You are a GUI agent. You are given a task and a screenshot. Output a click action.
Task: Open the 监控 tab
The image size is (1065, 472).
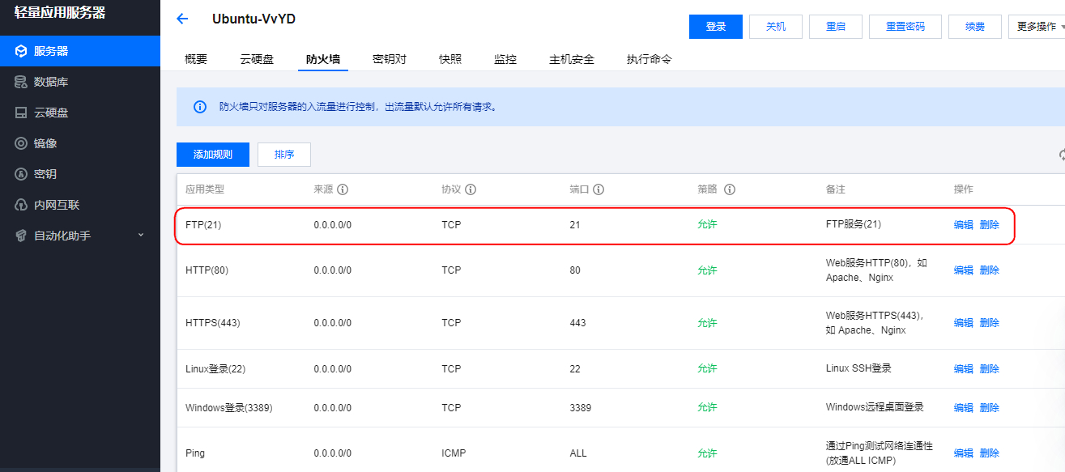coord(505,59)
